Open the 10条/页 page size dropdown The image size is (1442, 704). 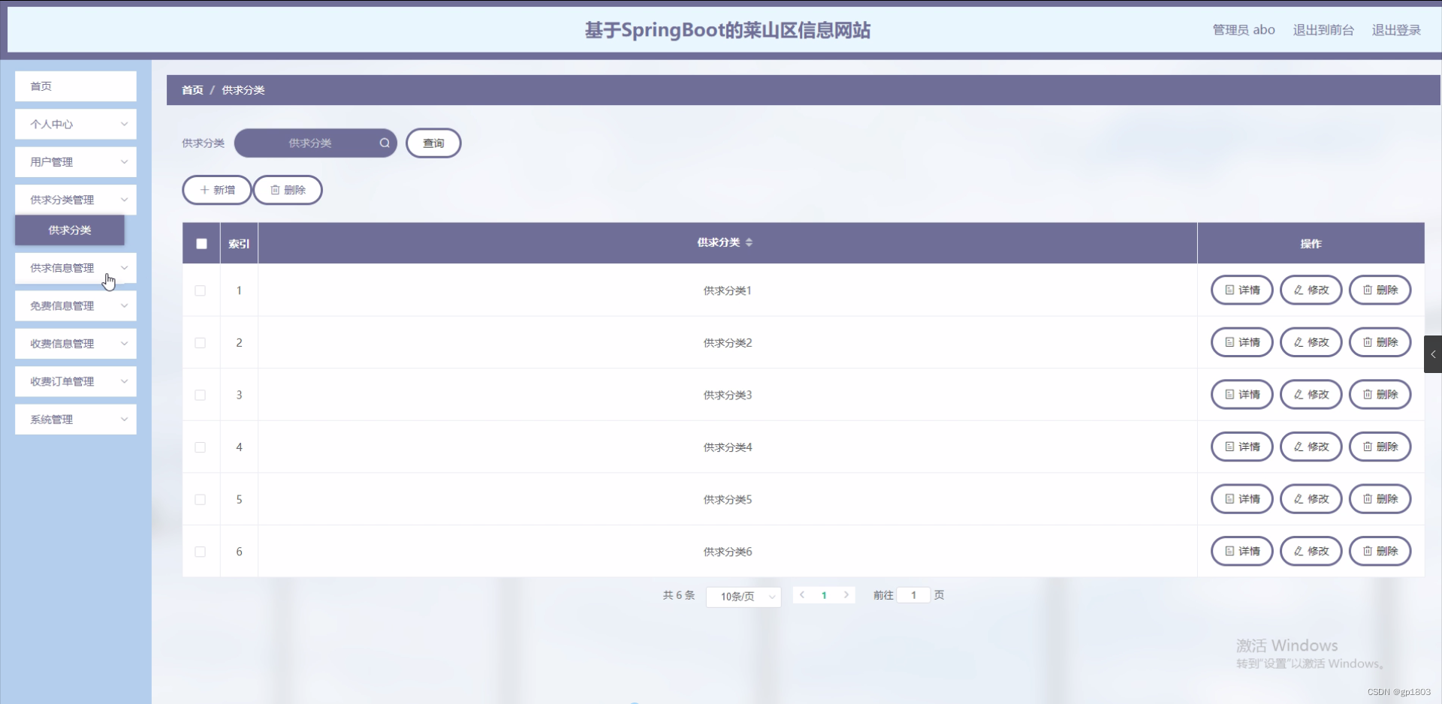pos(744,597)
